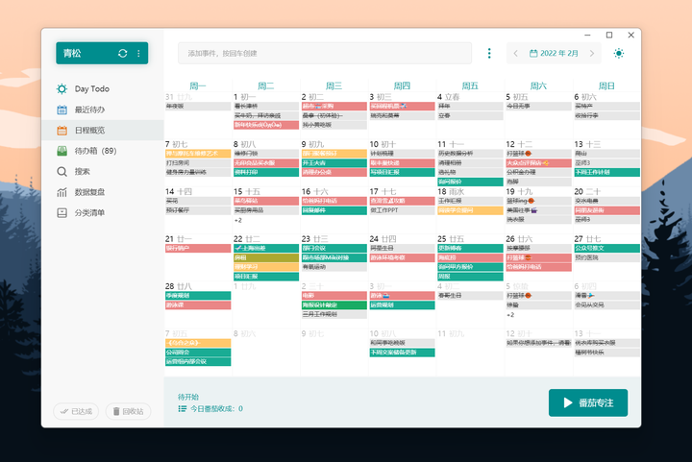This screenshot has width=692, height=462.
Task: Select the 最近待办 calendar icon
Action: pos(62,109)
